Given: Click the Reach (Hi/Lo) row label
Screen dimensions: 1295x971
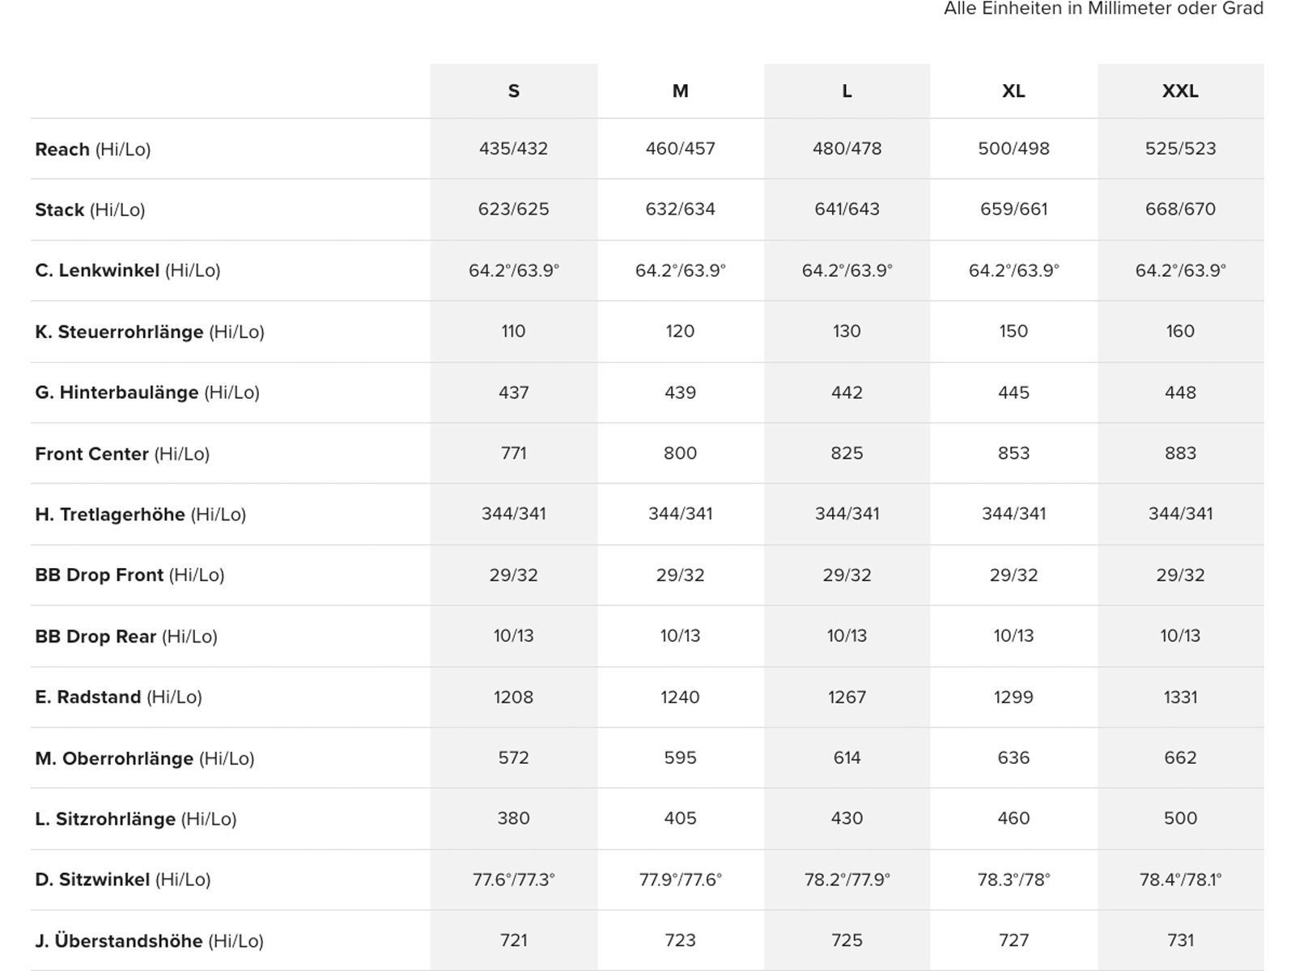Looking at the screenshot, I should click(x=93, y=150).
